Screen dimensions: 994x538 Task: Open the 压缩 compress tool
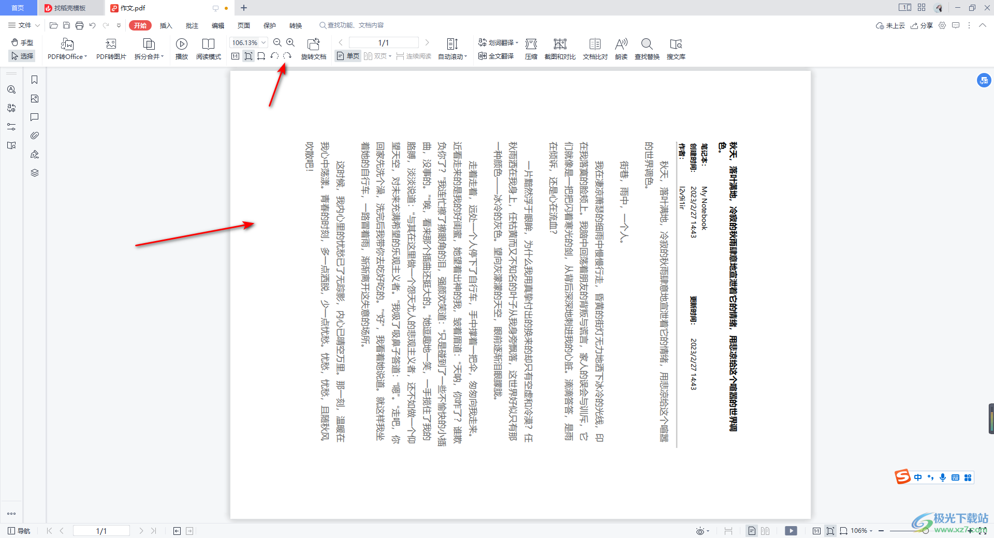[x=531, y=49]
